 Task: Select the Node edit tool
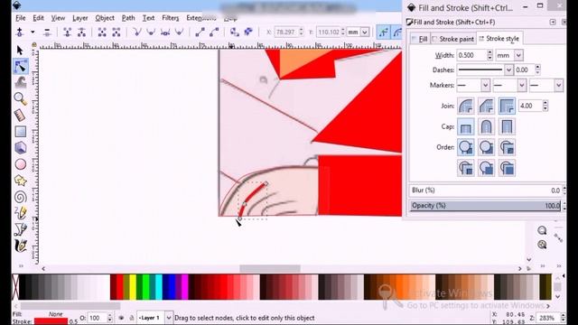click(x=21, y=66)
